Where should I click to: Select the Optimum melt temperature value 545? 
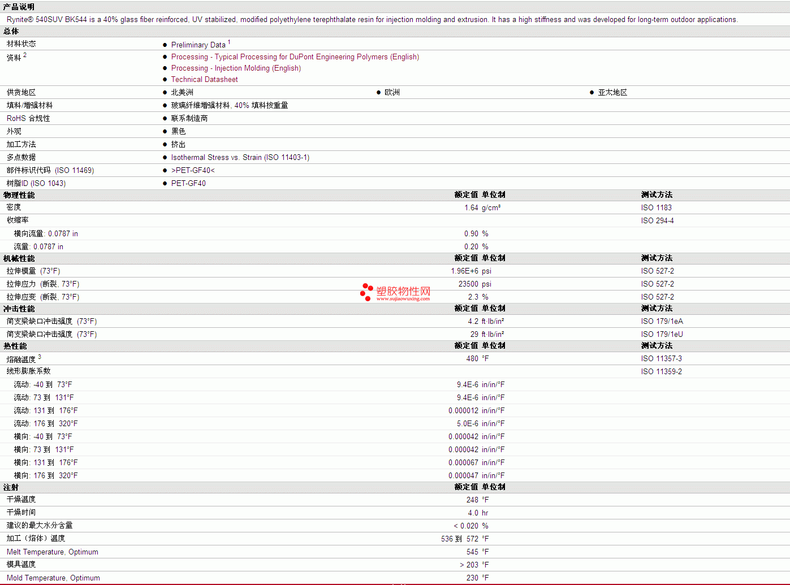pos(472,552)
